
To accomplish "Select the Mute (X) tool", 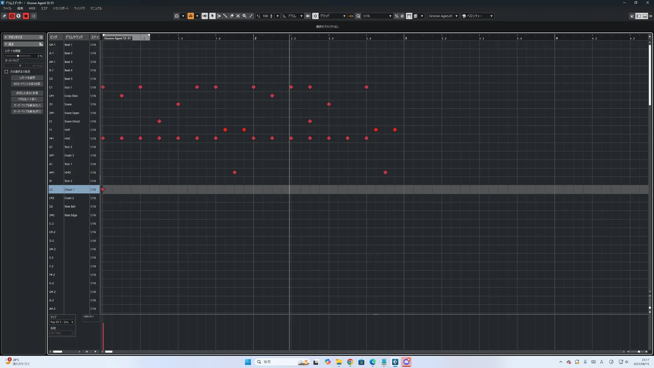I will [238, 16].
